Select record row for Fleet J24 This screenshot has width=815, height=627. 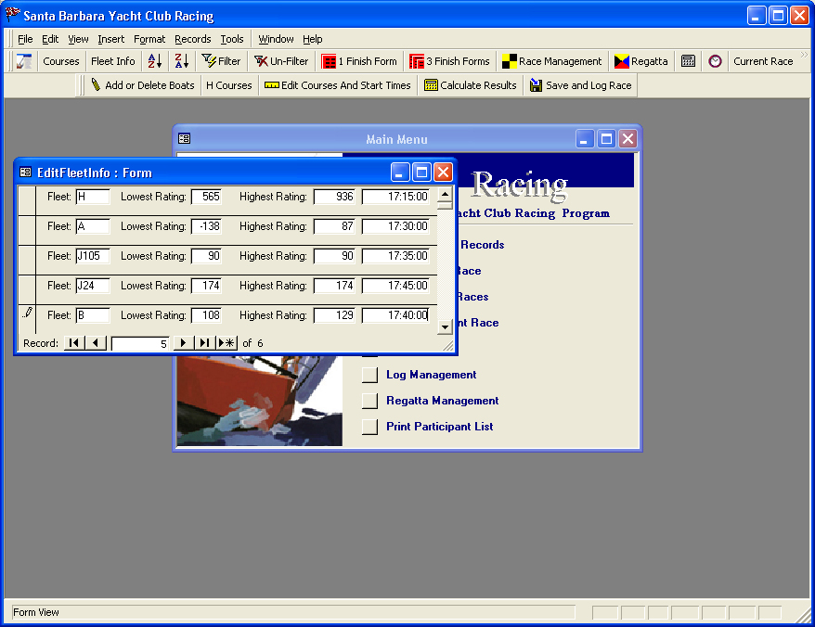[x=27, y=289]
